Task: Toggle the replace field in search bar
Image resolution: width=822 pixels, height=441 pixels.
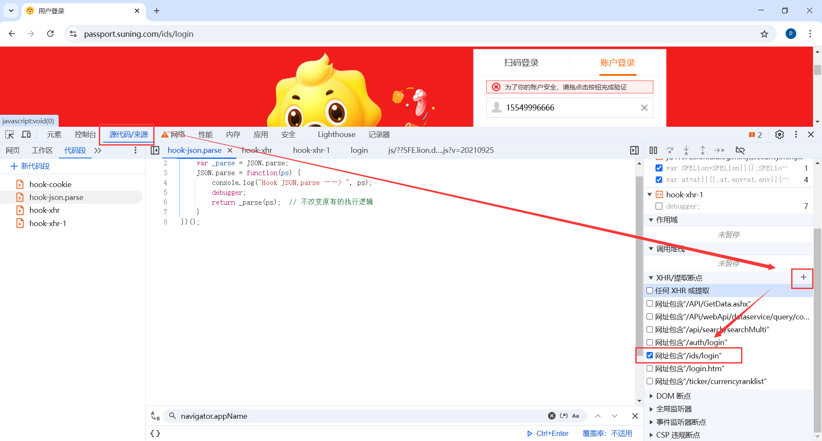Action: coord(155,416)
